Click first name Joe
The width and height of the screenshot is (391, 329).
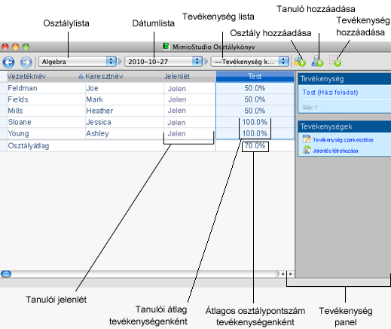[x=92, y=88]
